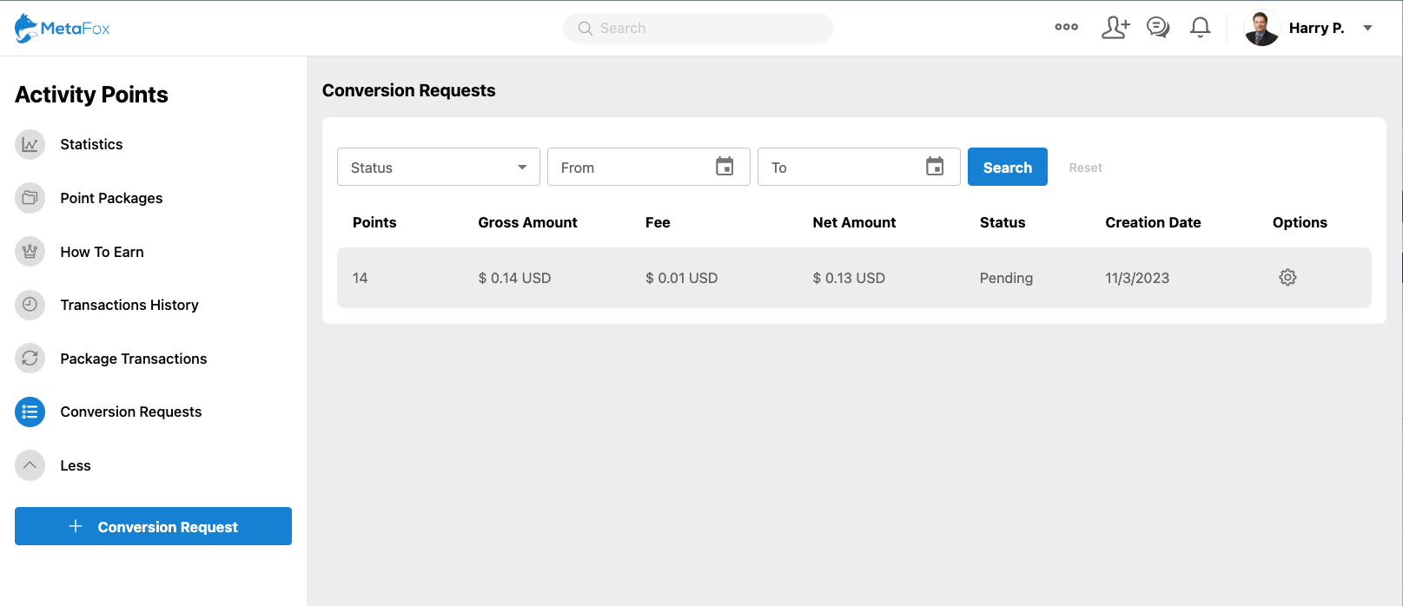Click the Net Amount column header
Screen dimensions: 1403x606
coord(854,222)
